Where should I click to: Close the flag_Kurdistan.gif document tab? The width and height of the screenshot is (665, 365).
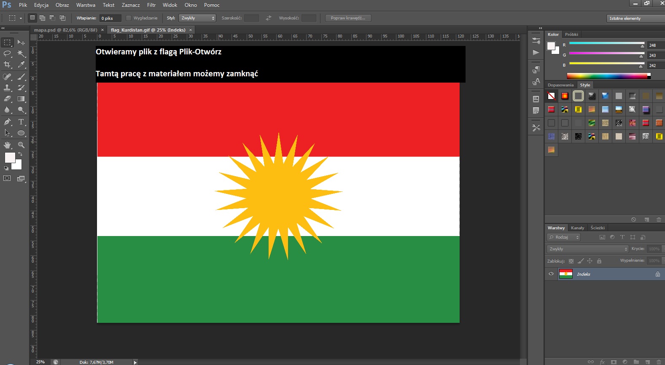click(x=191, y=30)
